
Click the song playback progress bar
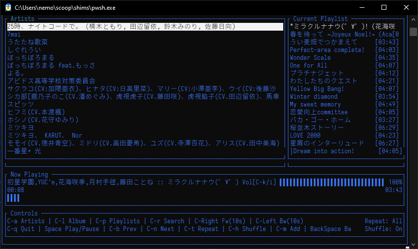[13, 198]
